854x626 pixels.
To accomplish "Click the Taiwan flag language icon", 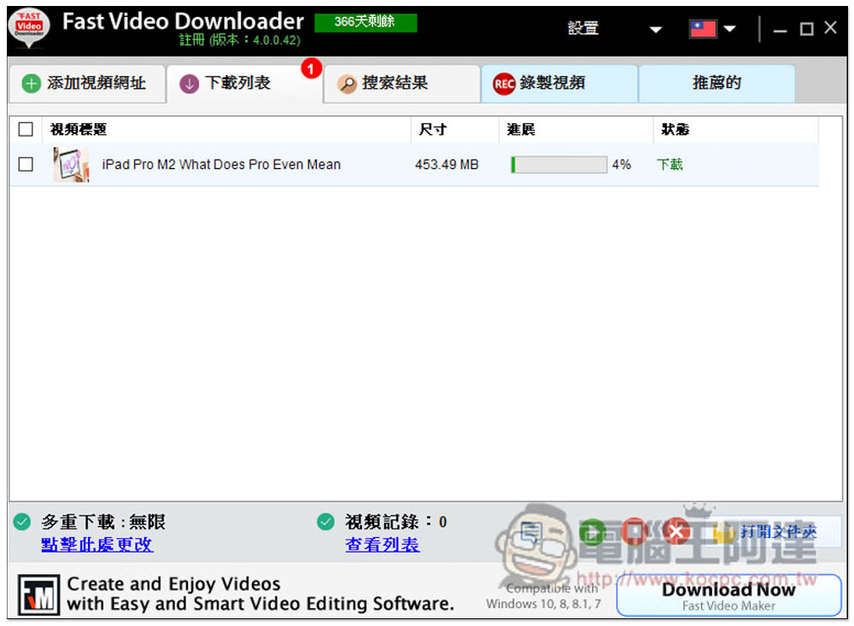I will 703,28.
